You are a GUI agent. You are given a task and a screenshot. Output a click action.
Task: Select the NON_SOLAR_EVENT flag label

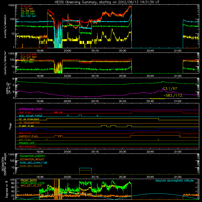(31, 116)
